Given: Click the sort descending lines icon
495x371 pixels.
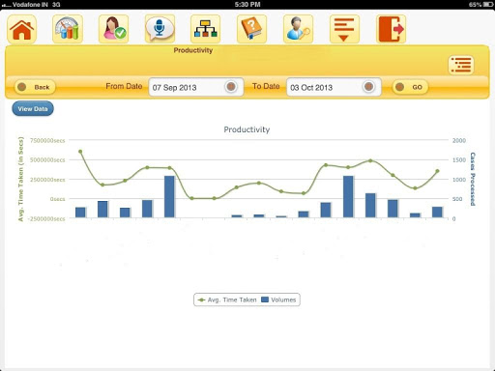Looking at the screenshot, I should pos(344,29).
